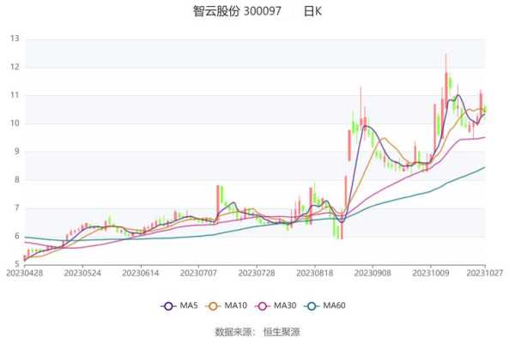The height and width of the screenshot is (338, 515).
Task: Select the 20230707 date axis label
Action: pyautogui.click(x=198, y=273)
